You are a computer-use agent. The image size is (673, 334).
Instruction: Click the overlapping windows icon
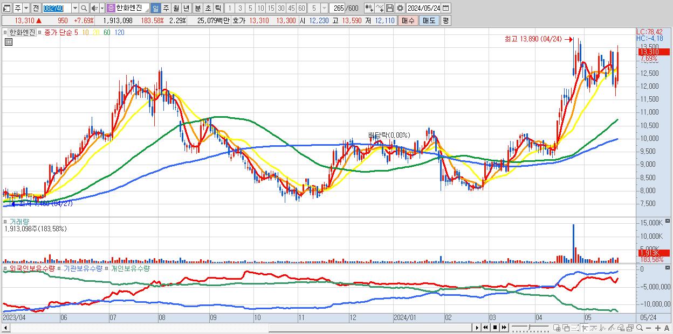click(x=566, y=328)
